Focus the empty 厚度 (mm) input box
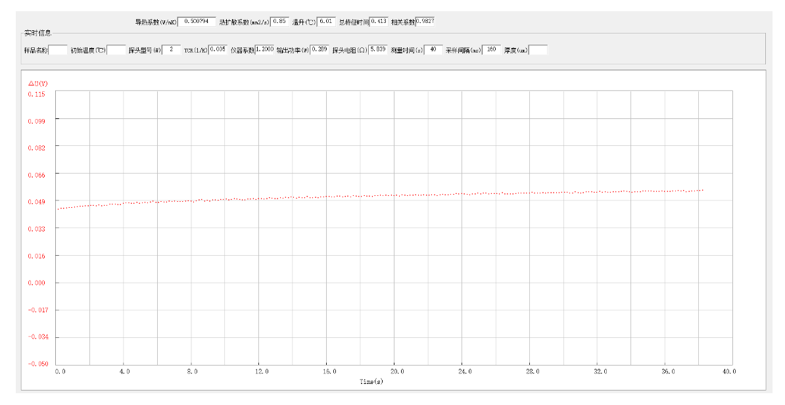The image size is (785, 405). 538,50
